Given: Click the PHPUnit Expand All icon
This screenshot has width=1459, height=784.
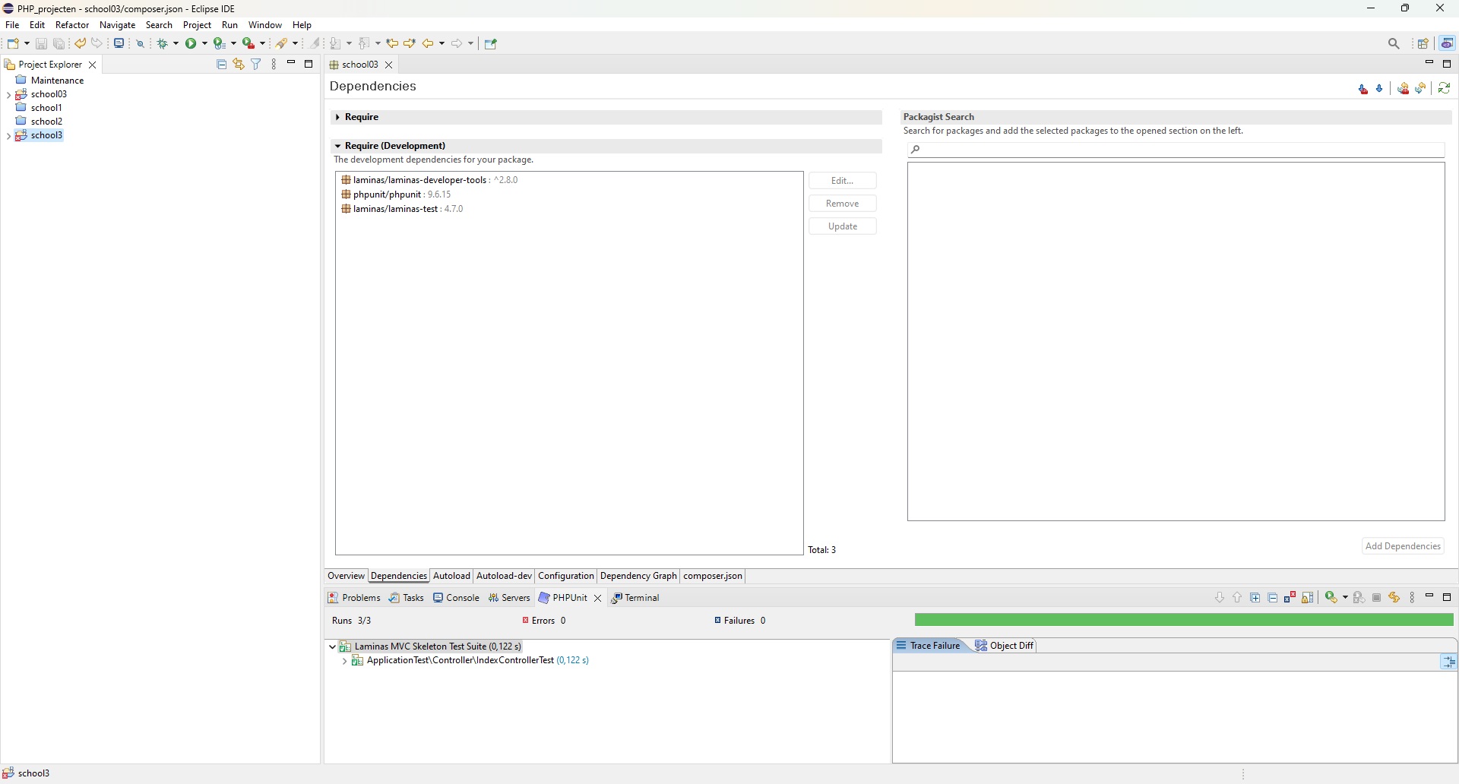Looking at the screenshot, I should pyautogui.click(x=1256, y=599).
